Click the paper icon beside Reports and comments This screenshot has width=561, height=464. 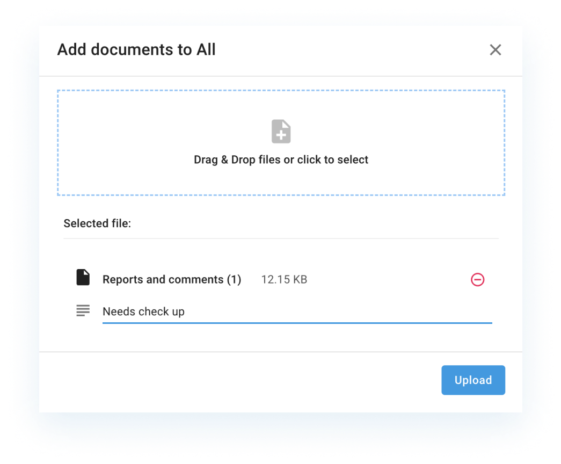coord(83,277)
